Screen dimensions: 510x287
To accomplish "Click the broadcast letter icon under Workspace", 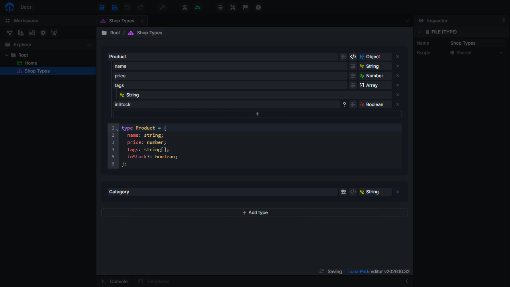I will click(54, 33).
